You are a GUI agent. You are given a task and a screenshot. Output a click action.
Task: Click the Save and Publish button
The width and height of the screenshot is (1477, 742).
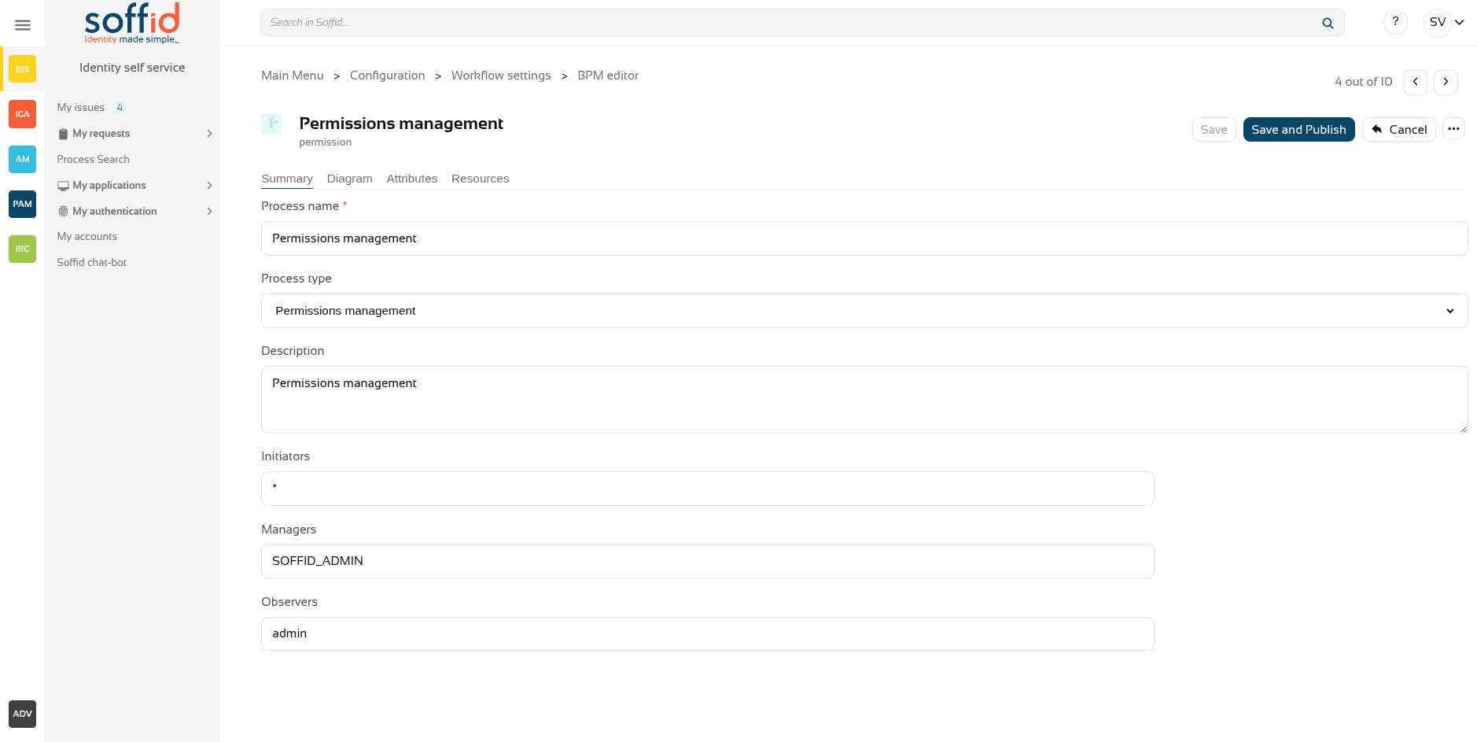pyautogui.click(x=1298, y=130)
